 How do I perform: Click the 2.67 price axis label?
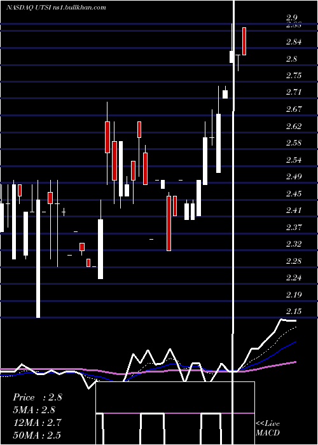pos(294,109)
